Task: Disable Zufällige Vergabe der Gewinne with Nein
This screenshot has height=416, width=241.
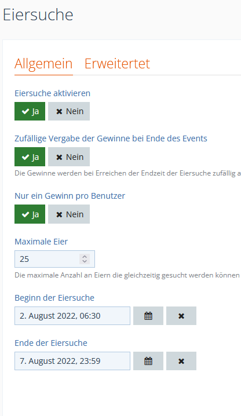Action: point(69,157)
